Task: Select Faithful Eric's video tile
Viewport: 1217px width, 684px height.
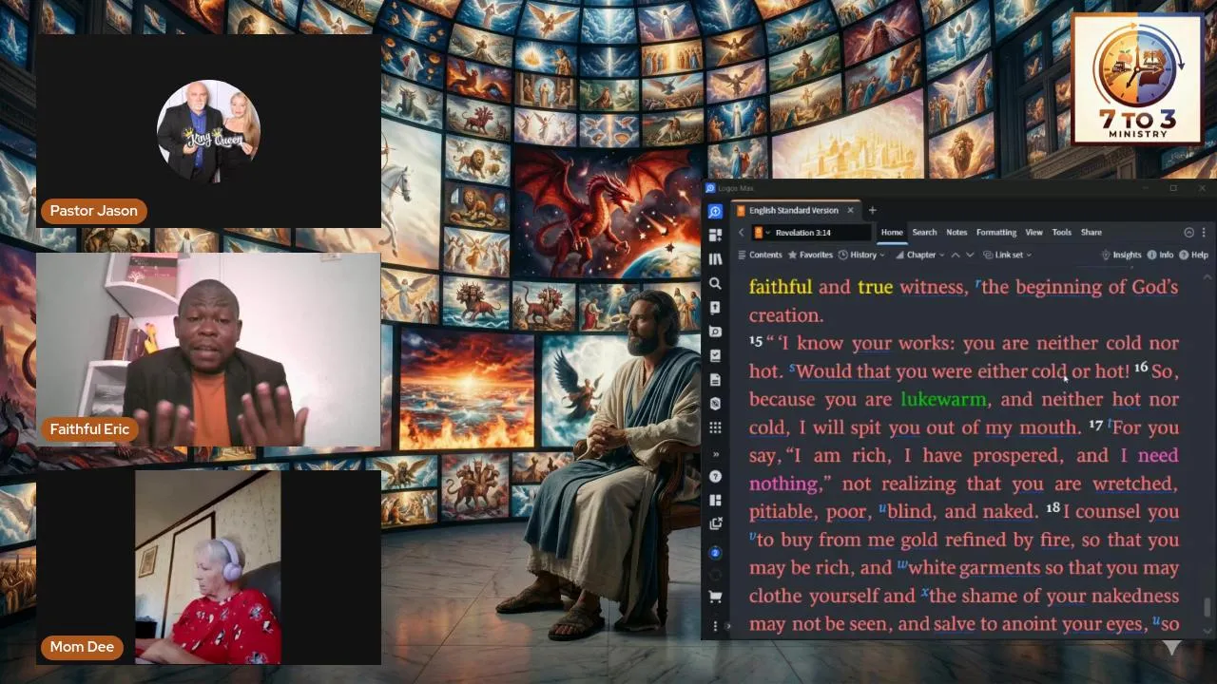Action: coord(208,350)
